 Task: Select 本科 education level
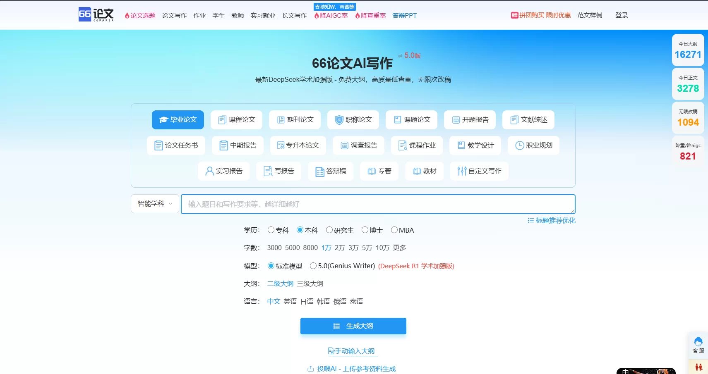pyautogui.click(x=307, y=230)
